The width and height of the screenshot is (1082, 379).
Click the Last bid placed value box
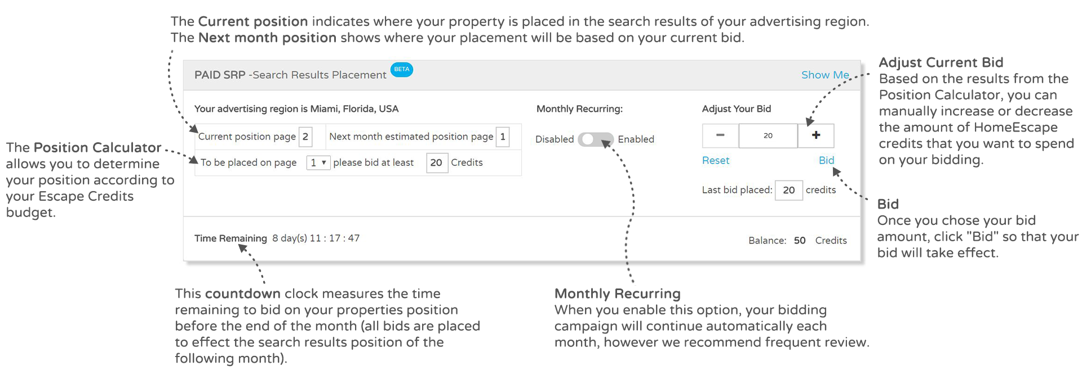pos(789,190)
